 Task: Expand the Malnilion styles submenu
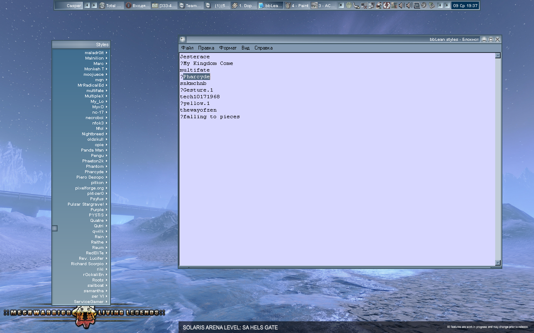[81, 58]
